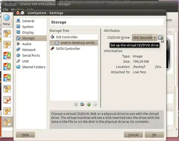Open the CD/DVD Drive IDE Secondary dropdown

tap(145, 38)
